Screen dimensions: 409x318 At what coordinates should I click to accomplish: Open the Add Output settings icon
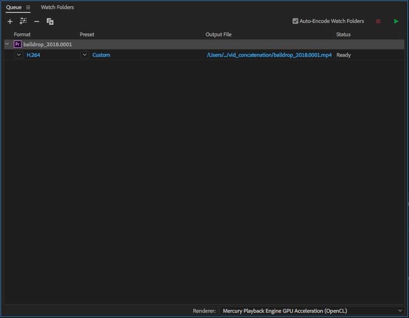(x=23, y=21)
